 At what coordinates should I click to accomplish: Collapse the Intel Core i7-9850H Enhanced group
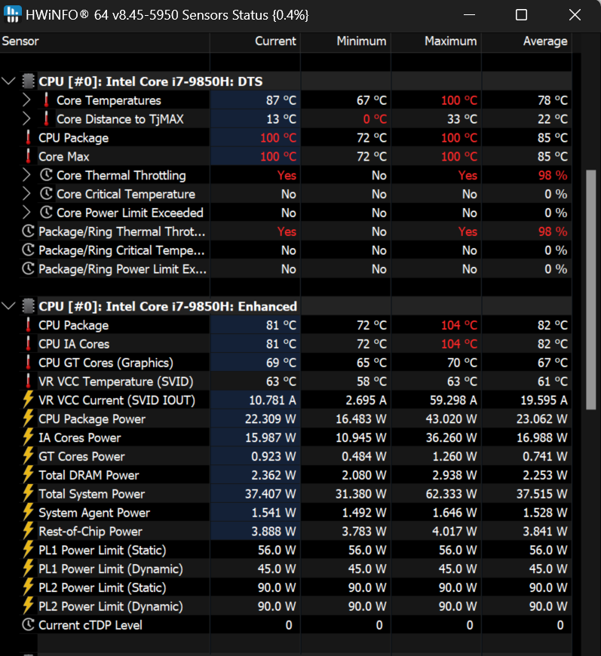[9, 306]
